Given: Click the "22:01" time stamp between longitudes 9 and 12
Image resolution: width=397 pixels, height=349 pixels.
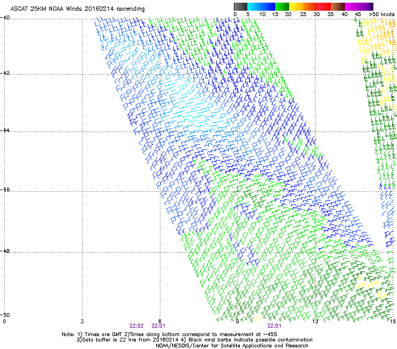Looking at the screenshot, I should (275, 326).
